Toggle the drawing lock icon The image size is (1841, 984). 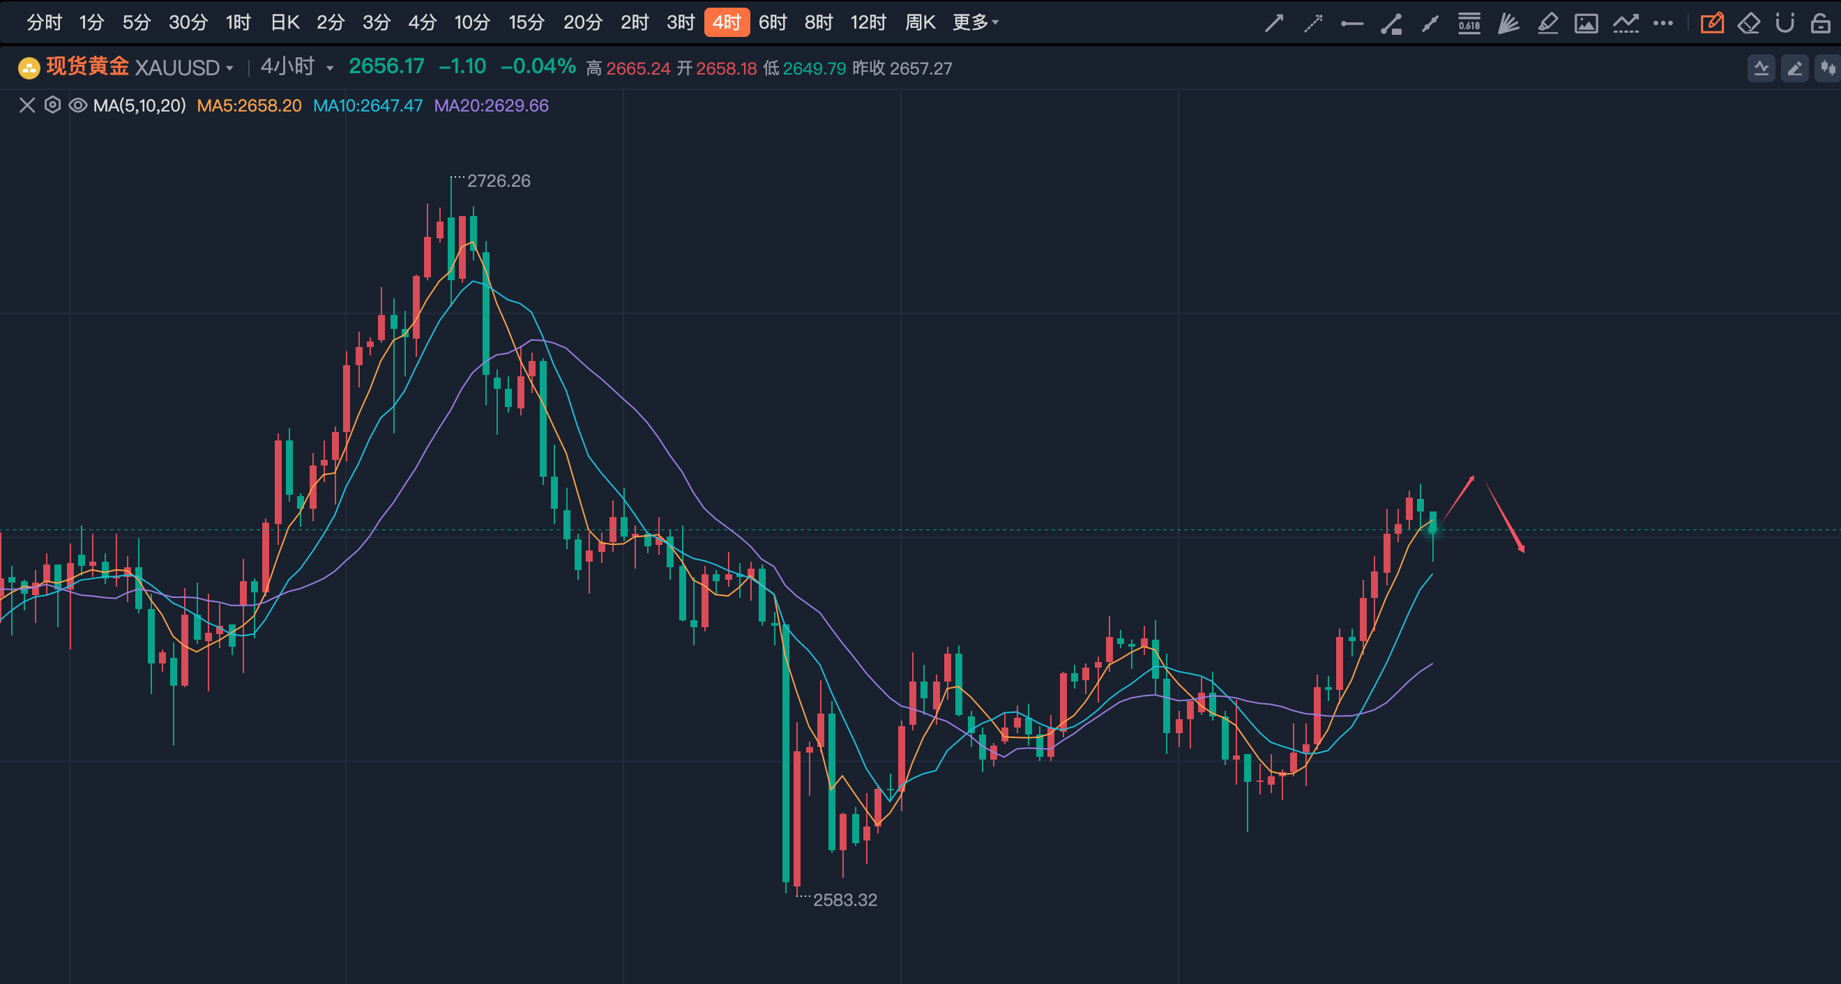(1820, 24)
